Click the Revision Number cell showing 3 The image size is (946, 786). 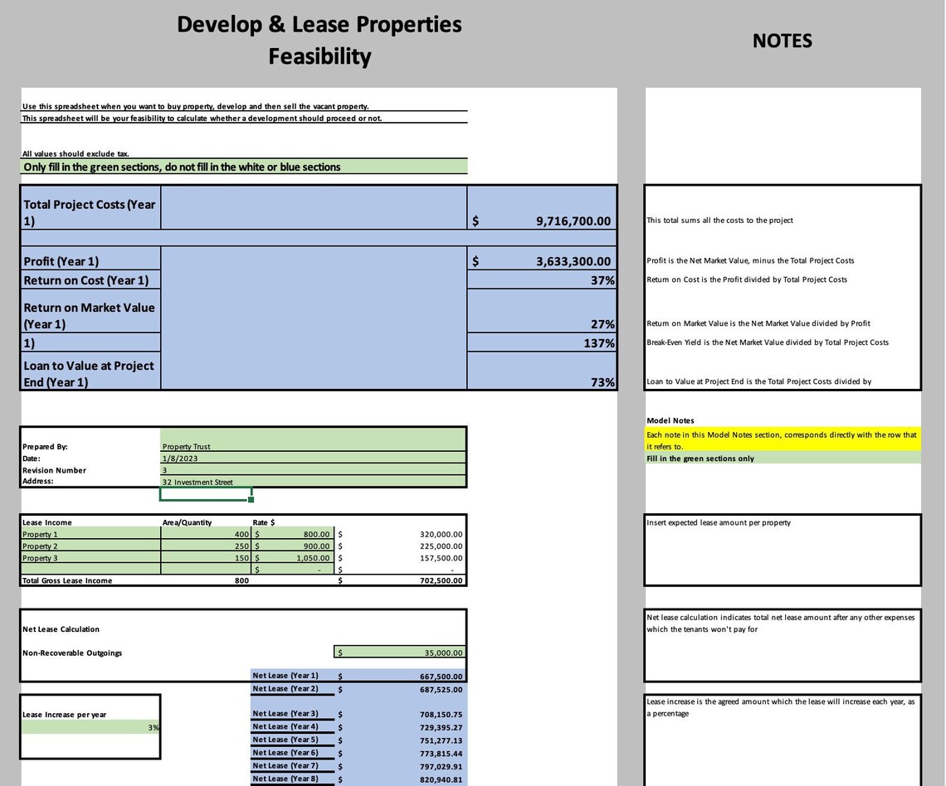pyautogui.click(x=314, y=470)
